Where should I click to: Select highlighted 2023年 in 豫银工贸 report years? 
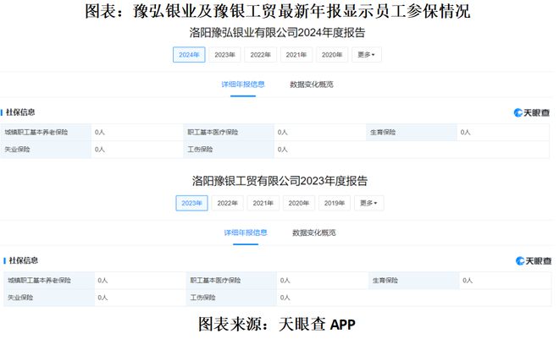(191, 203)
